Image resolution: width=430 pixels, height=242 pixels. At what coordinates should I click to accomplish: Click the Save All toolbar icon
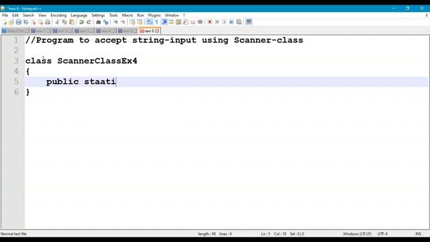[26, 22]
